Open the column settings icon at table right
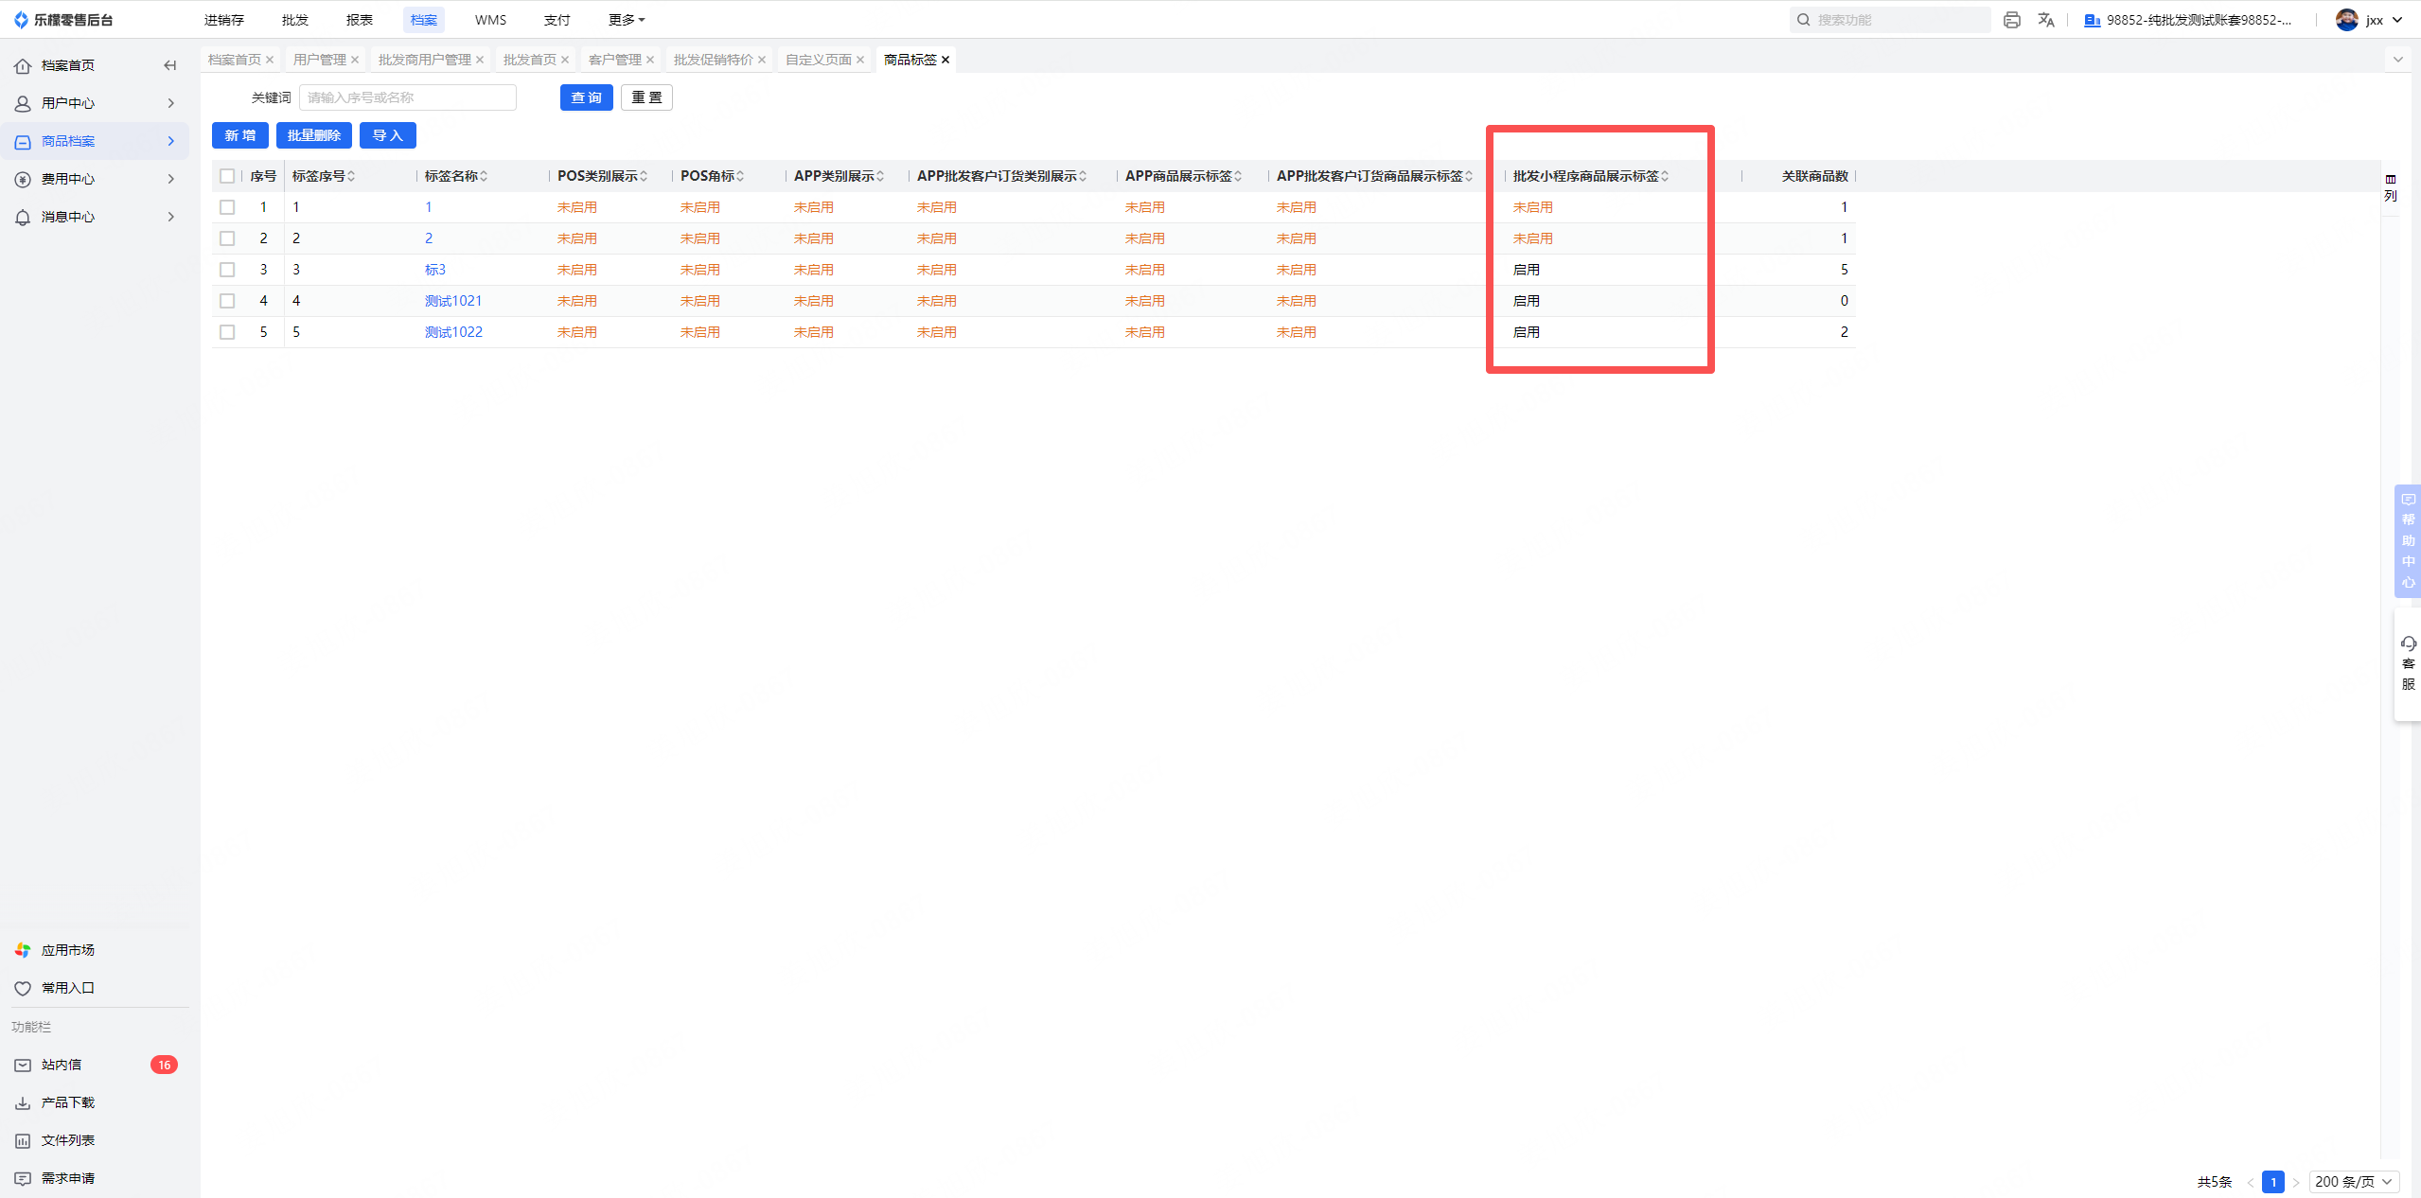This screenshot has width=2421, height=1198. coord(2390,186)
